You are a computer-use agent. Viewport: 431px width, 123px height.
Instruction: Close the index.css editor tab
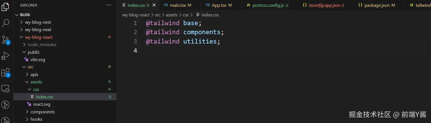pyautogui.click(x=154, y=5)
